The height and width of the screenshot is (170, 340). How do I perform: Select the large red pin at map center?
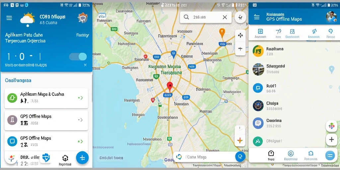(x=170, y=87)
